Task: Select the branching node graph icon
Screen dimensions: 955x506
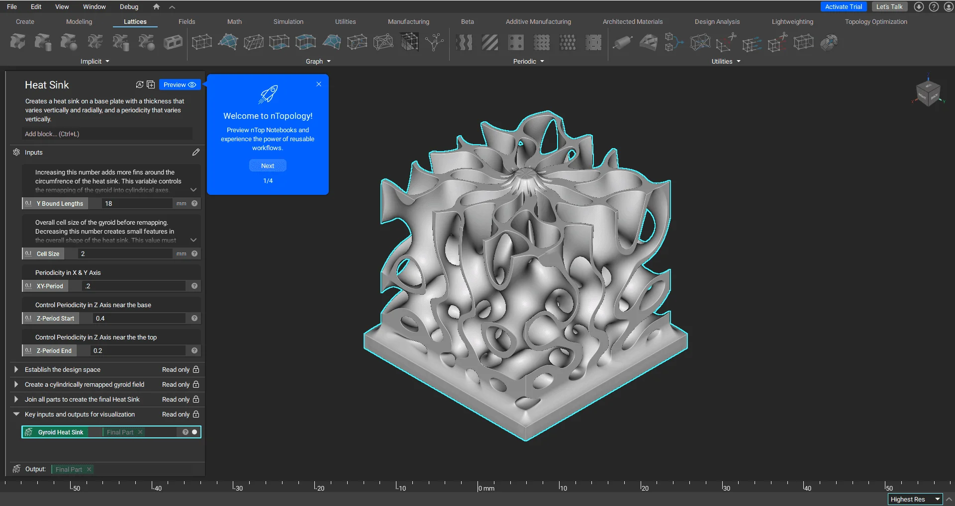Action: [434, 42]
